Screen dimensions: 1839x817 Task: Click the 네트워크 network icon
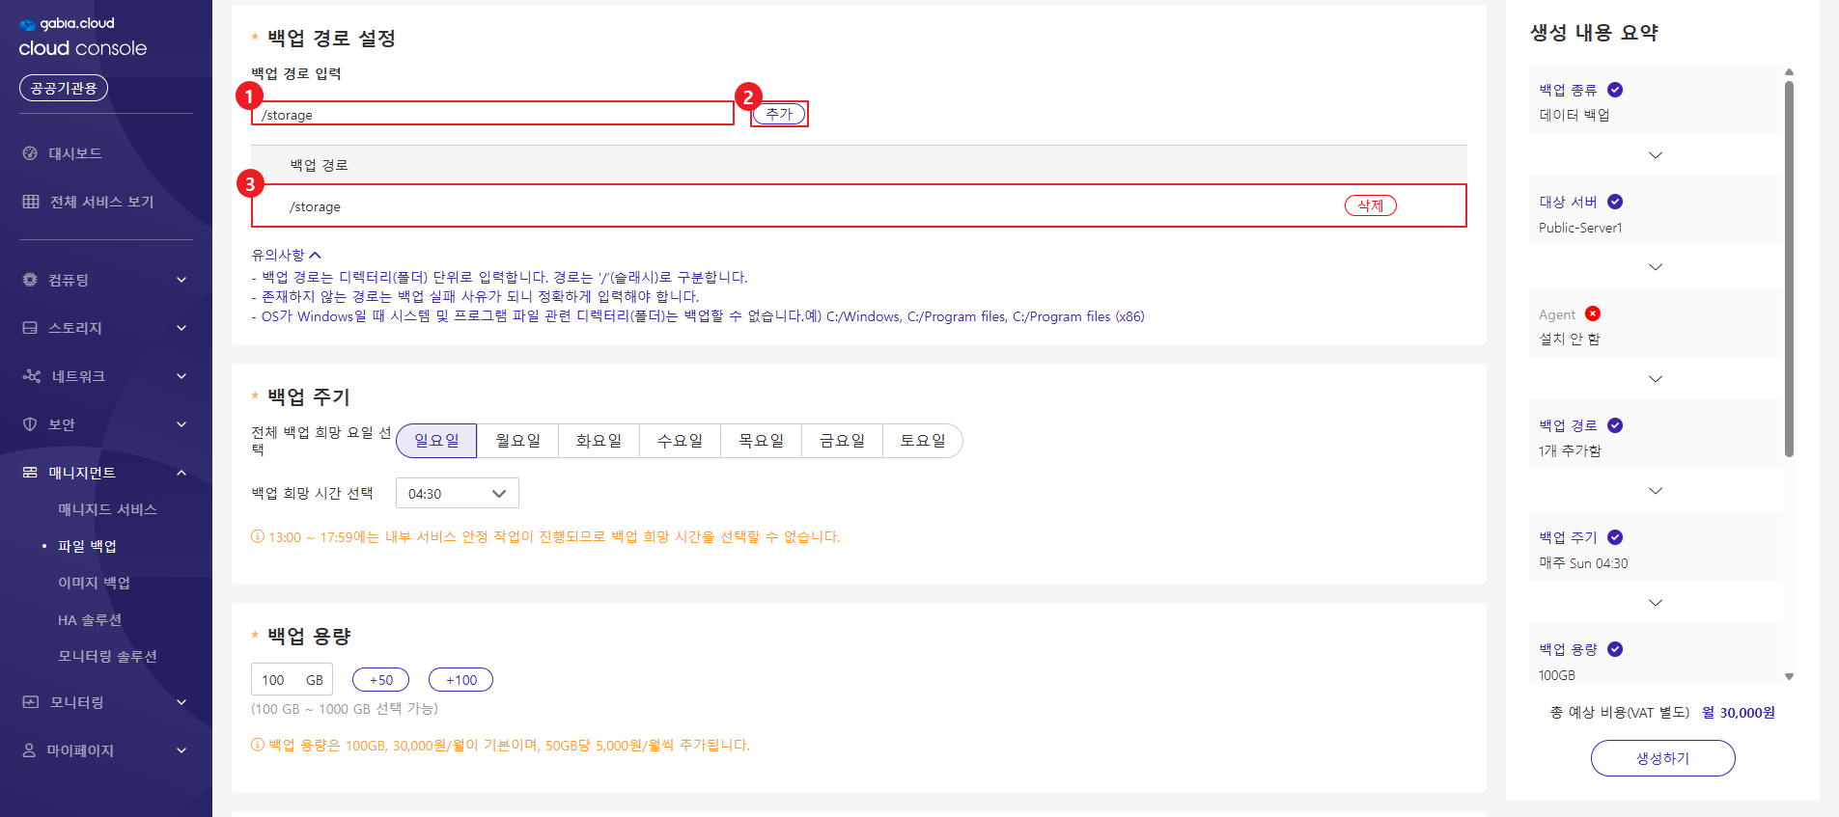coord(31,376)
